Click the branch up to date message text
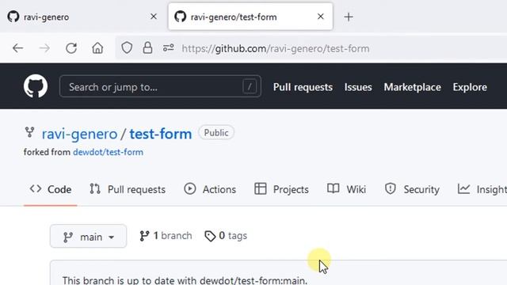The height and width of the screenshot is (285, 507). click(x=185, y=280)
